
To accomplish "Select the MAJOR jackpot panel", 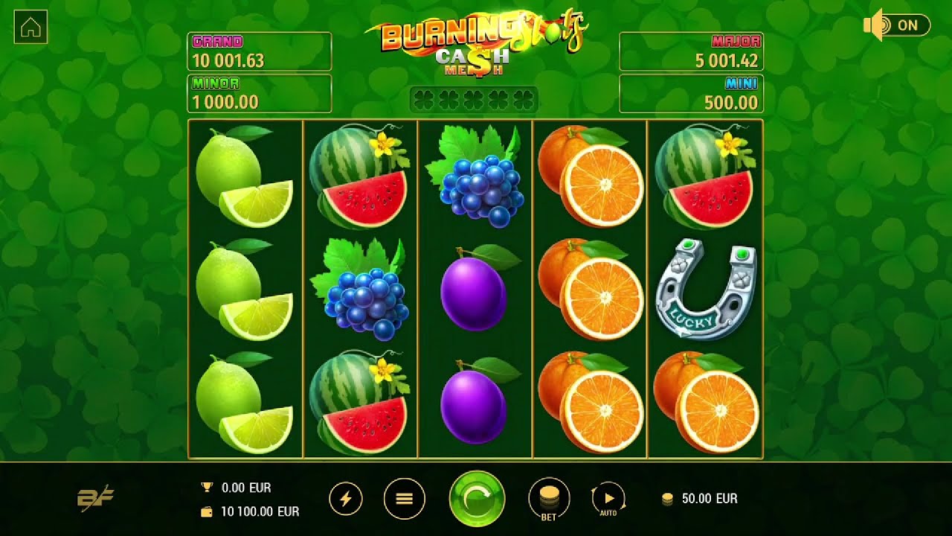I will pyautogui.click(x=691, y=51).
